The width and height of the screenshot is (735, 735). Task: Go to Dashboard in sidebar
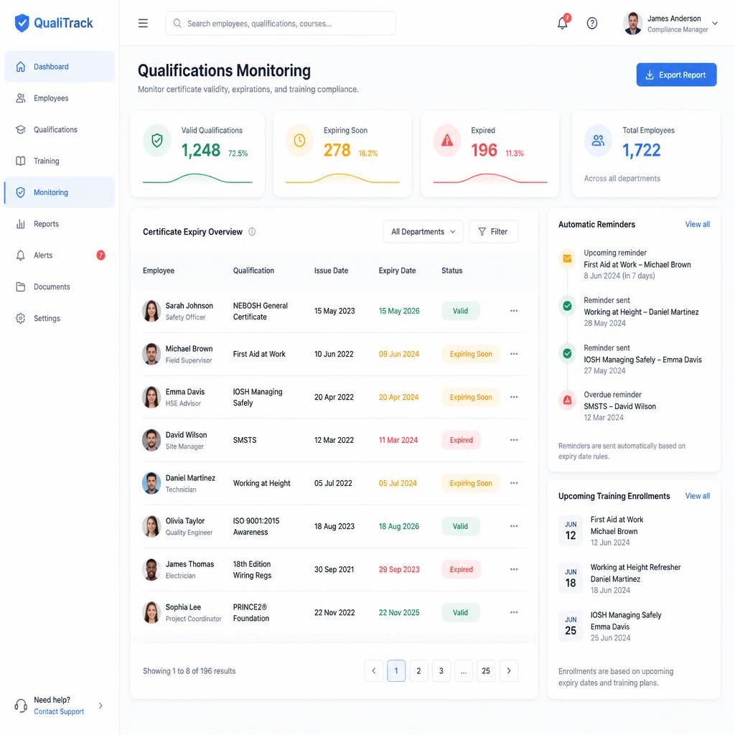tap(60, 67)
